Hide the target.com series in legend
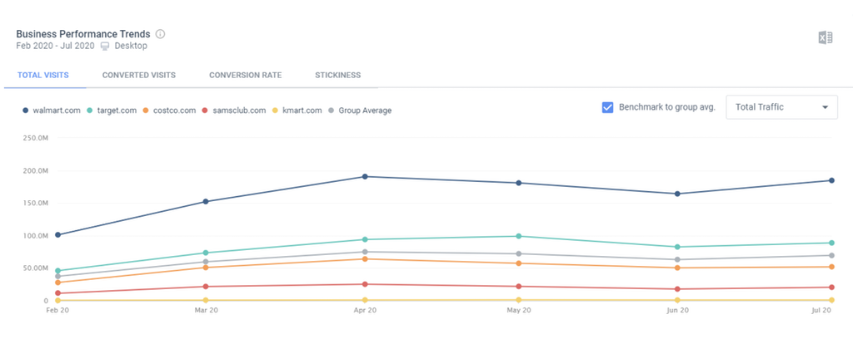 [117, 111]
